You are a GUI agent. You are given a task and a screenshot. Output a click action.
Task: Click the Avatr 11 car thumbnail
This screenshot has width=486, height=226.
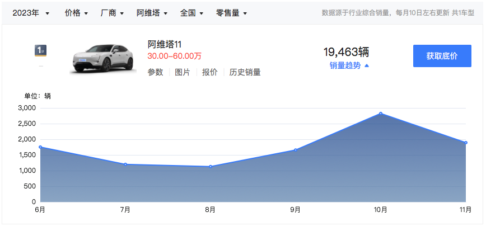point(103,57)
